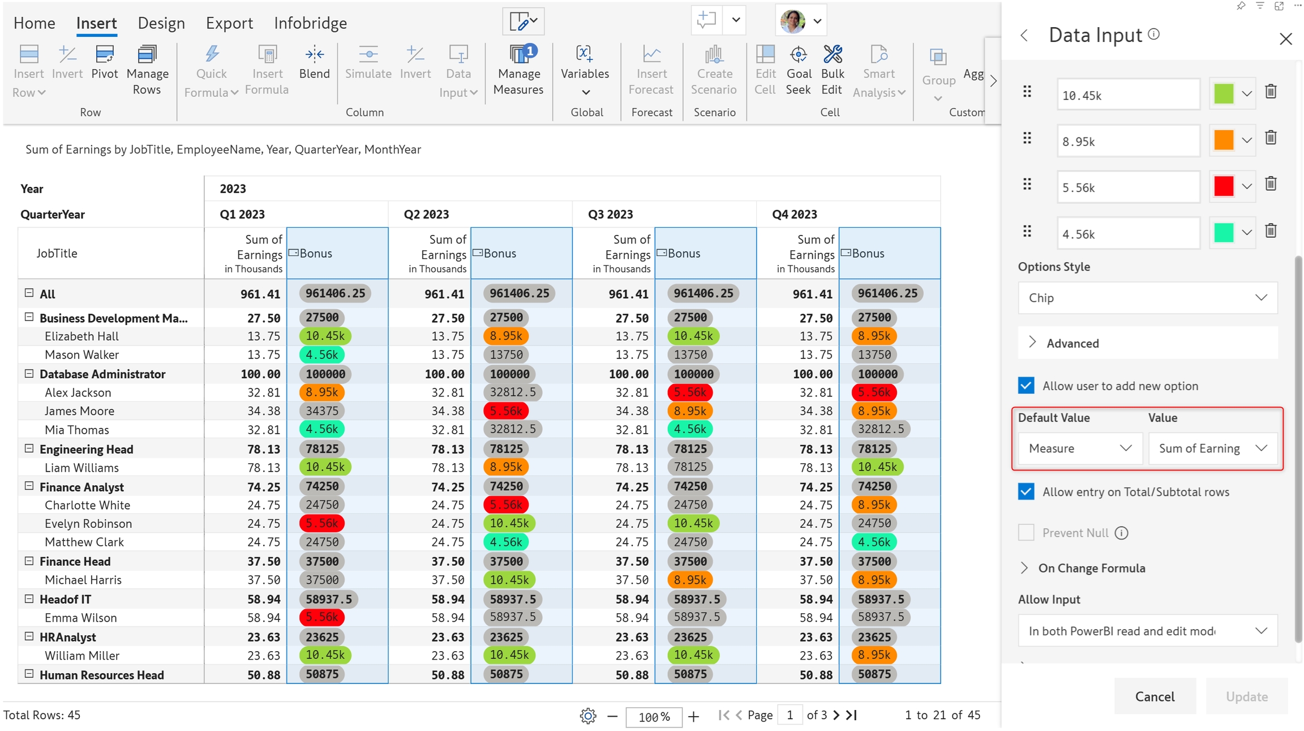Image resolution: width=1304 pixels, height=731 pixels.
Task: Open the Options Style Chip dropdown
Action: [x=1147, y=298]
